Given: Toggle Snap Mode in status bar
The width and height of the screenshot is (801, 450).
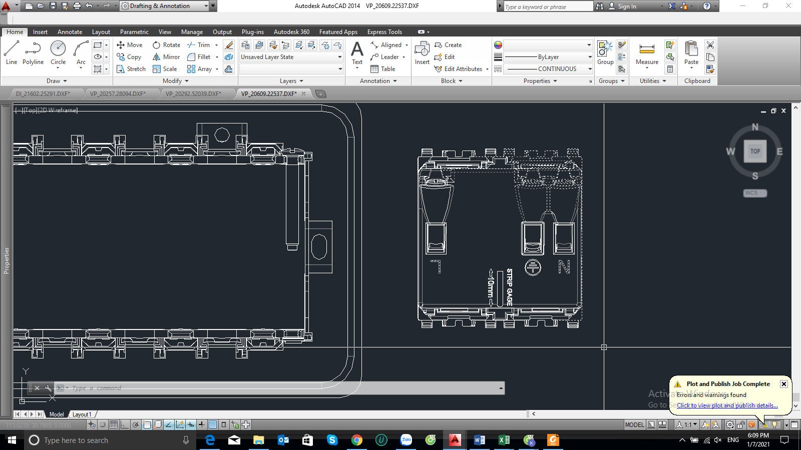Looking at the screenshot, I should (x=103, y=424).
